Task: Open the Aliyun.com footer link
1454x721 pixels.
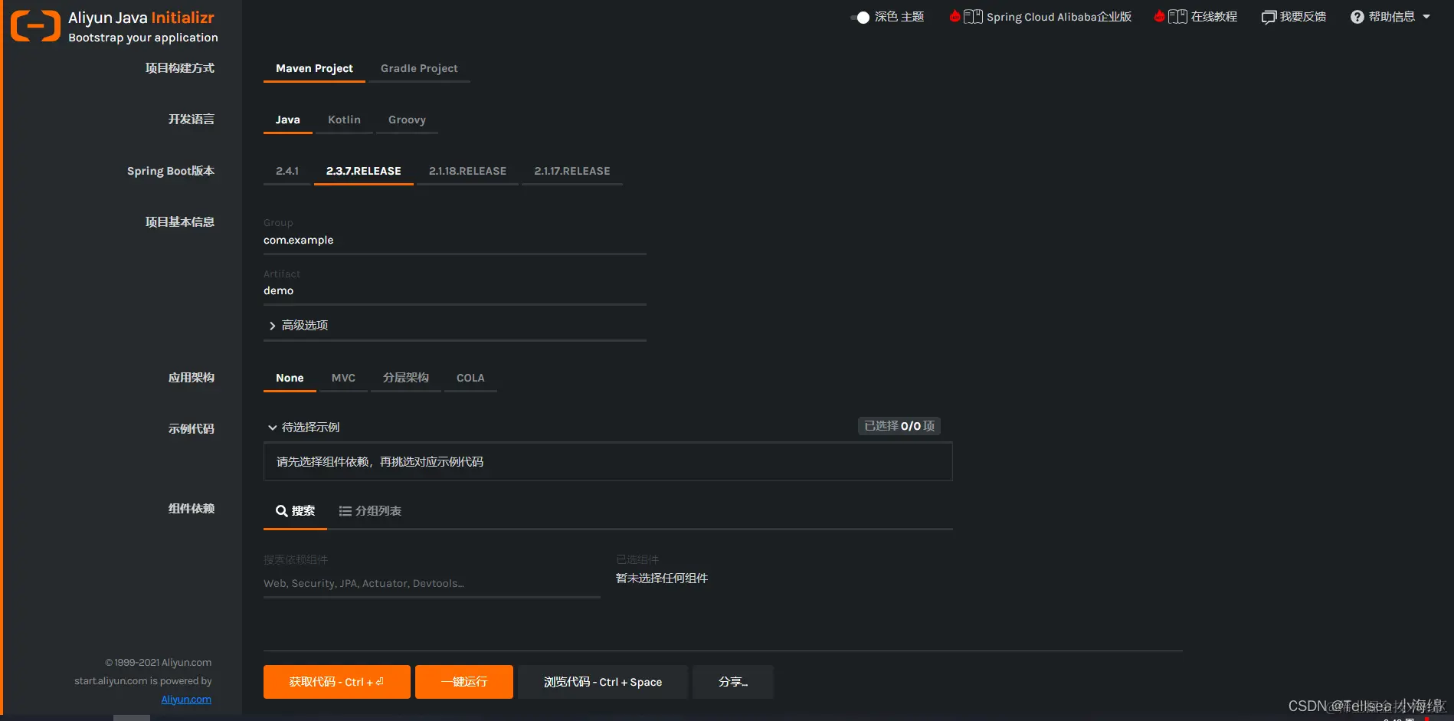Action: tap(186, 700)
